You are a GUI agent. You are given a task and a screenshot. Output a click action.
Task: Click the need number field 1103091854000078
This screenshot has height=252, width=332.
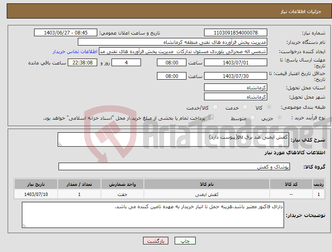(236, 33)
